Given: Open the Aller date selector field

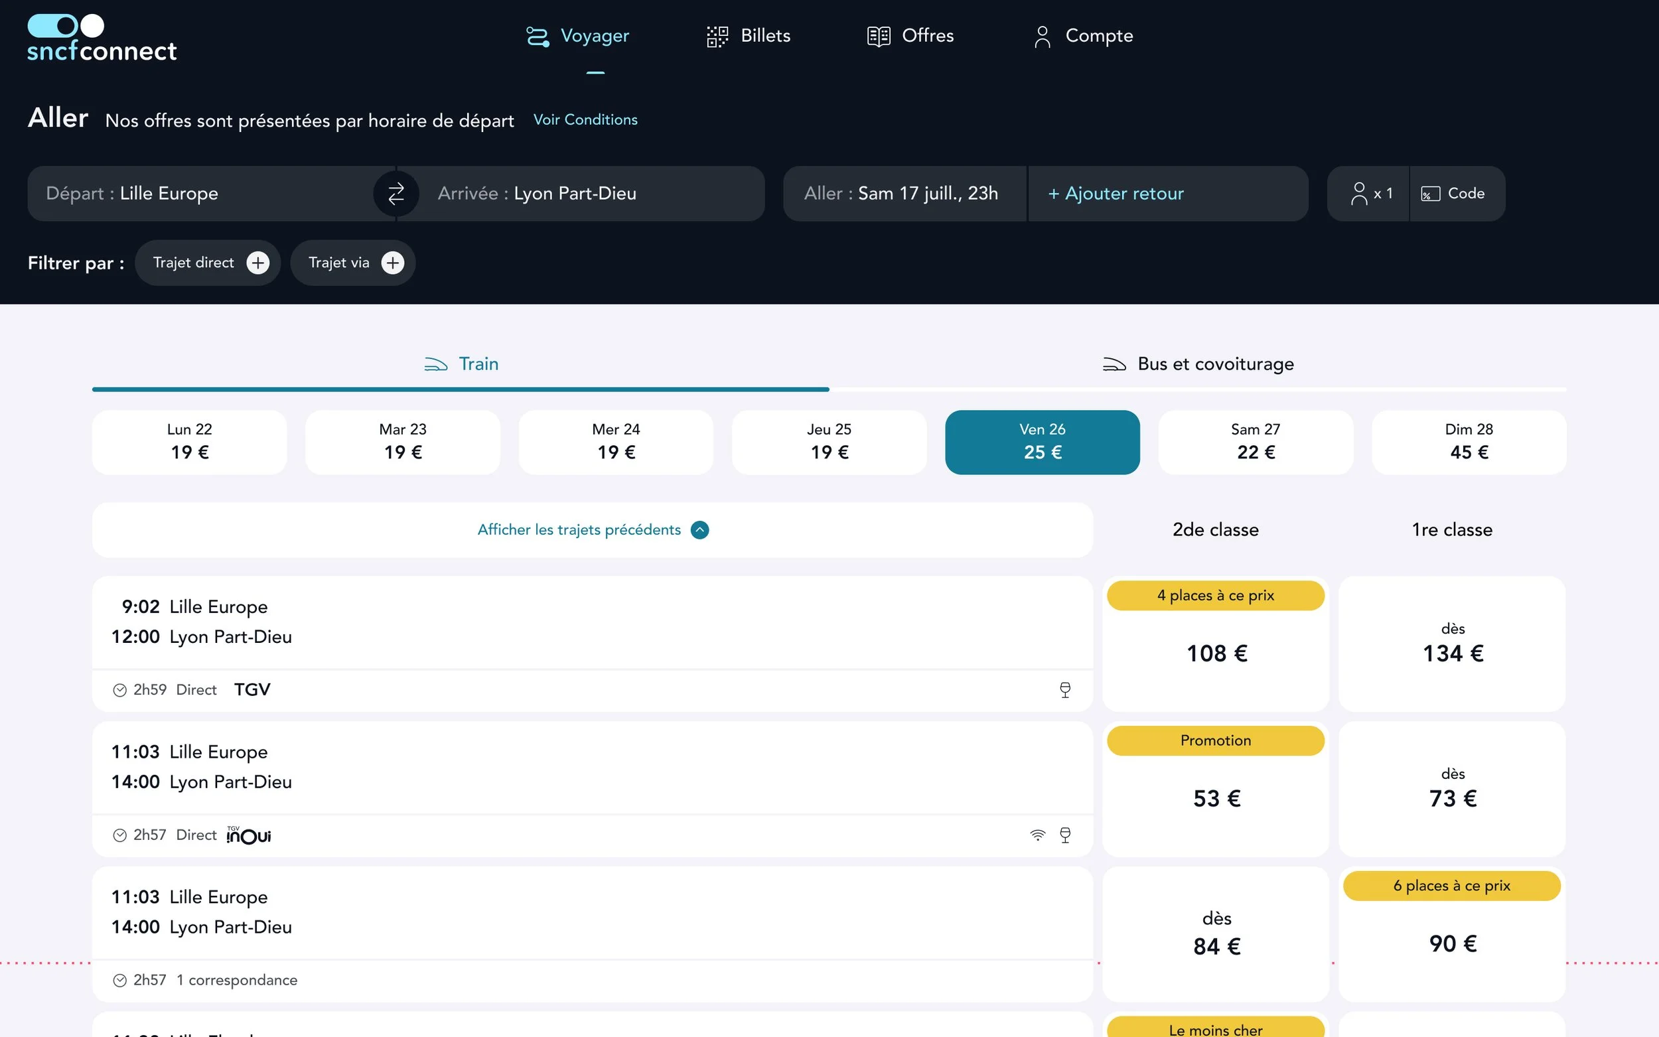Looking at the screenshot, I should coord(902,194).
